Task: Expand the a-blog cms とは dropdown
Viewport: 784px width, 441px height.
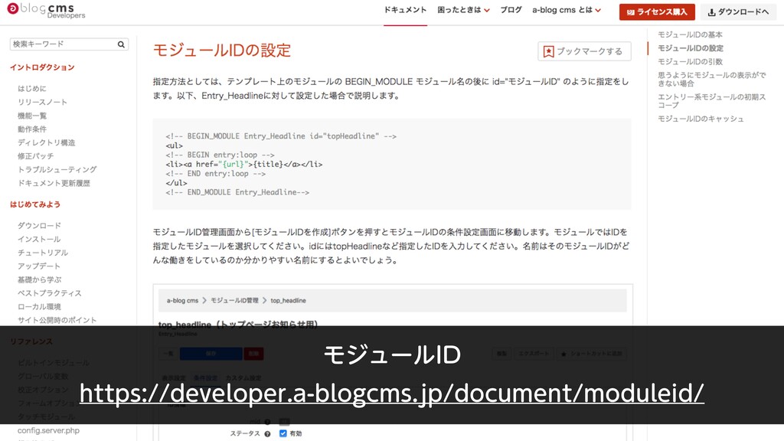Action: tap(567, 10)
